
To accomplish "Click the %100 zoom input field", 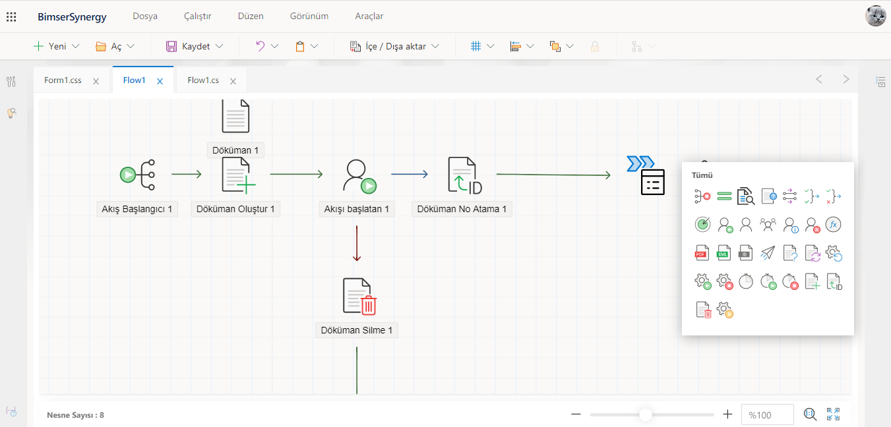I will [x=766, y=414].
